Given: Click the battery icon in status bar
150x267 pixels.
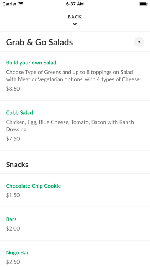Looking at the screenshot, I should click(143, 4).
